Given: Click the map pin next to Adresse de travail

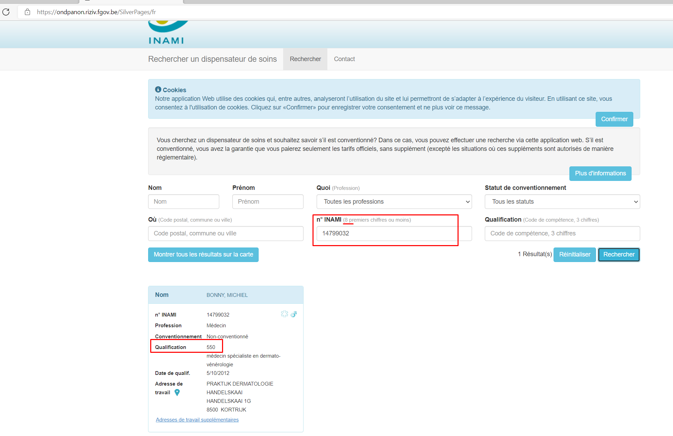Looking at the screenshot, I should (x=177, y=393).
